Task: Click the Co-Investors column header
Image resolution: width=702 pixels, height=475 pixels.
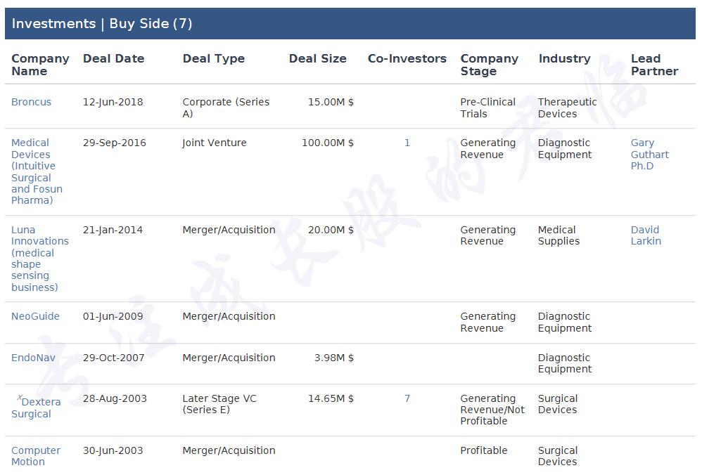Action: 407,59
